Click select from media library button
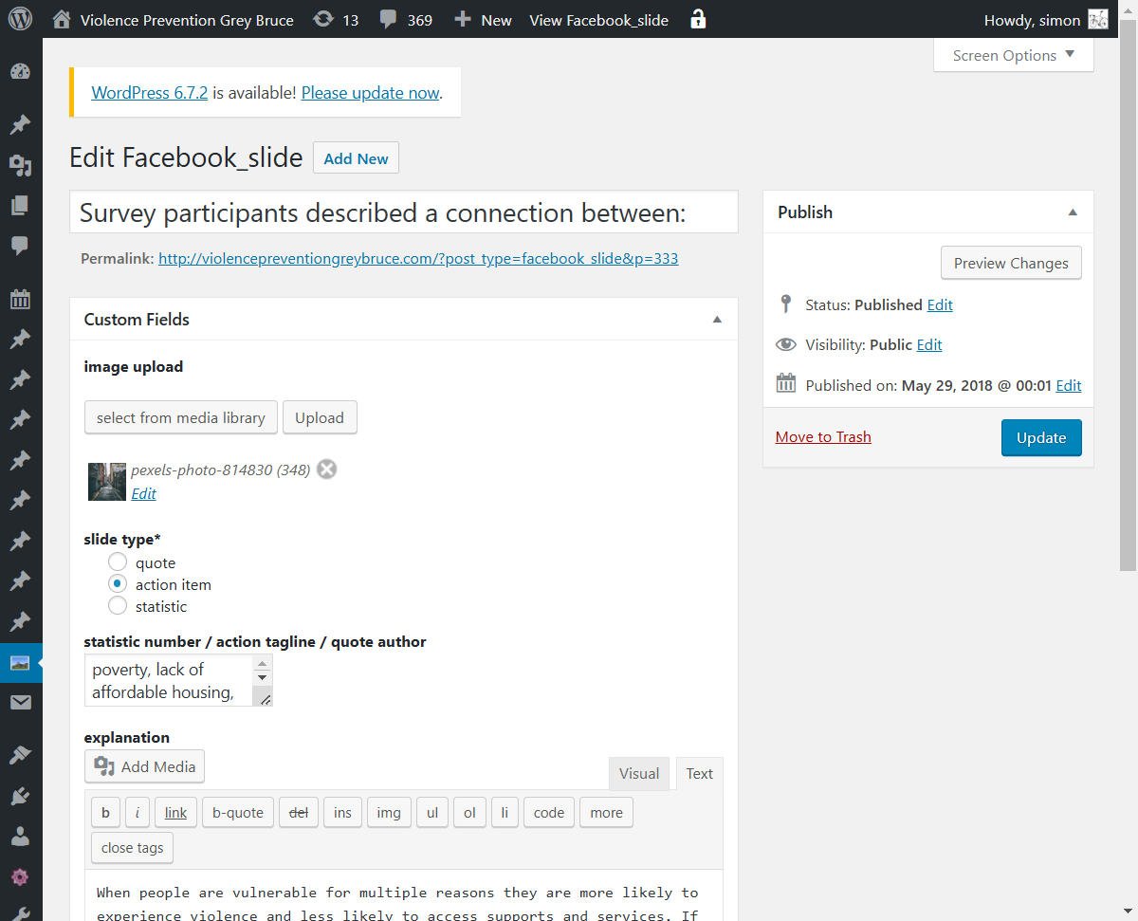Viewport: 1138px width, 921px height. click(x=181, y=417)
